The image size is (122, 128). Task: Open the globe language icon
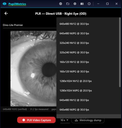pos(60,4)
